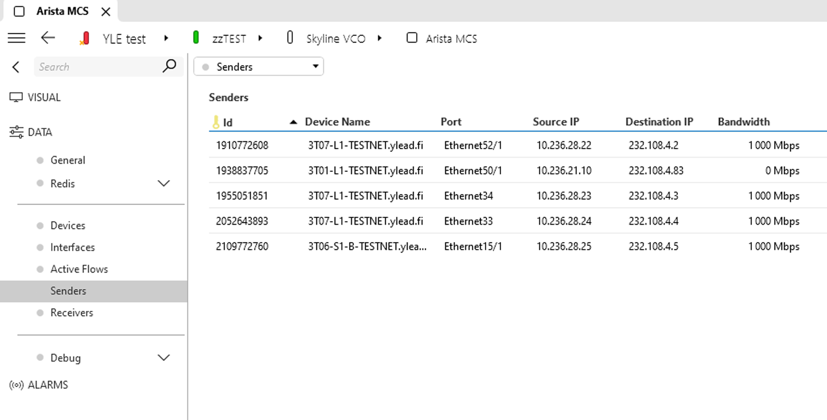Open the General data page
827x420 pixels.
(68, 160)
